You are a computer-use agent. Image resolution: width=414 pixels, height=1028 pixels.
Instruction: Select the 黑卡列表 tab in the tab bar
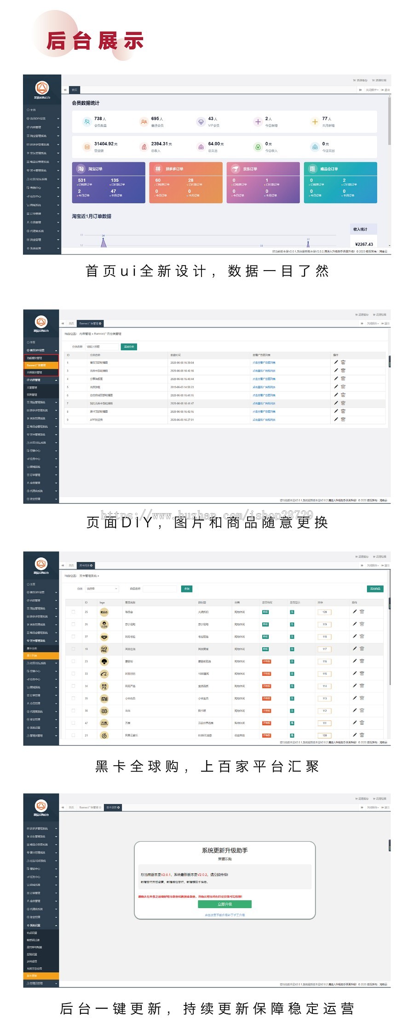[86, 565]
